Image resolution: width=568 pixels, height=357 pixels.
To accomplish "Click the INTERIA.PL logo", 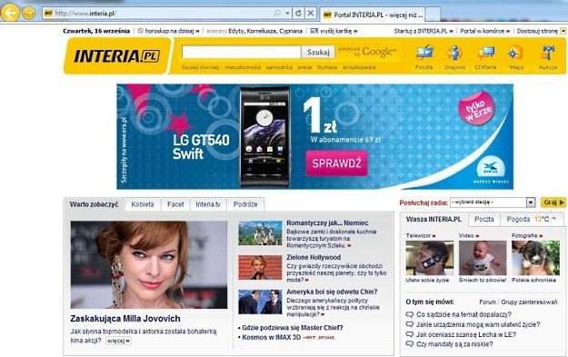I will [x=116, y=56].
